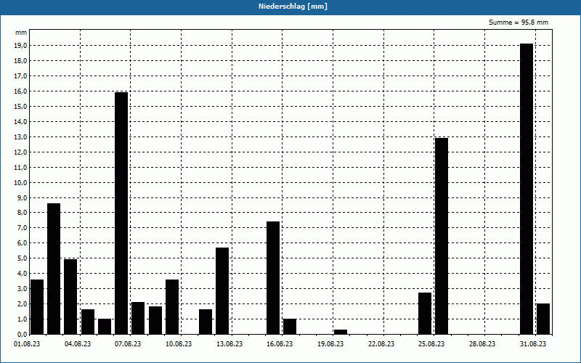Click the 5,0 y-axis label
This screenshot has width=581, height=363.
(x=22, y=258)
